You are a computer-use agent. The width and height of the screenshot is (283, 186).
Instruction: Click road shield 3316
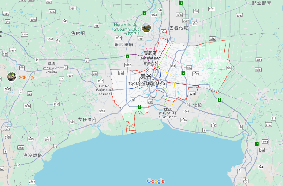[100, 81]
